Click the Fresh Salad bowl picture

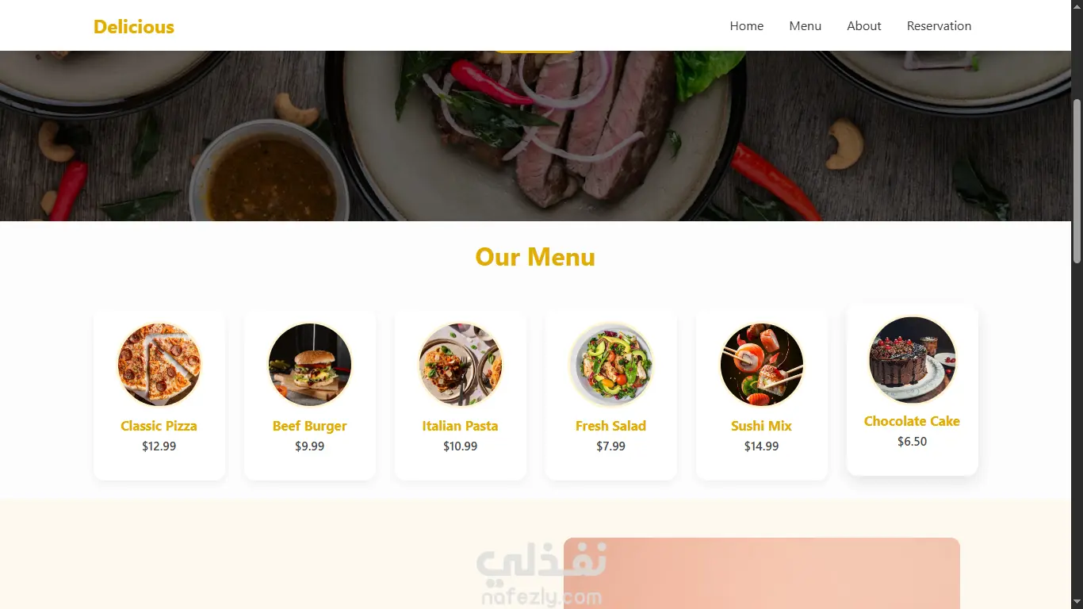click(611, 365)
